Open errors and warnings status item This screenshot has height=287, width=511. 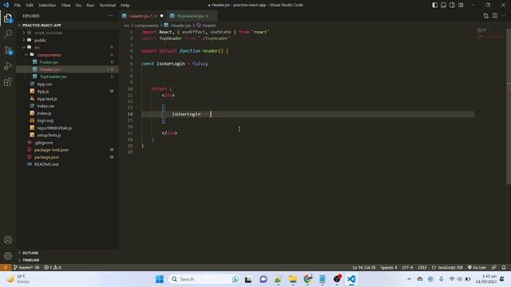click(x=53, y=268)
